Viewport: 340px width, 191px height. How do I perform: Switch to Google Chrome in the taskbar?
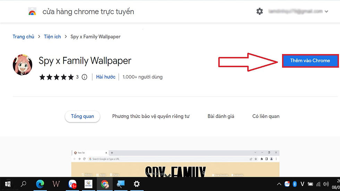[104, 184]
